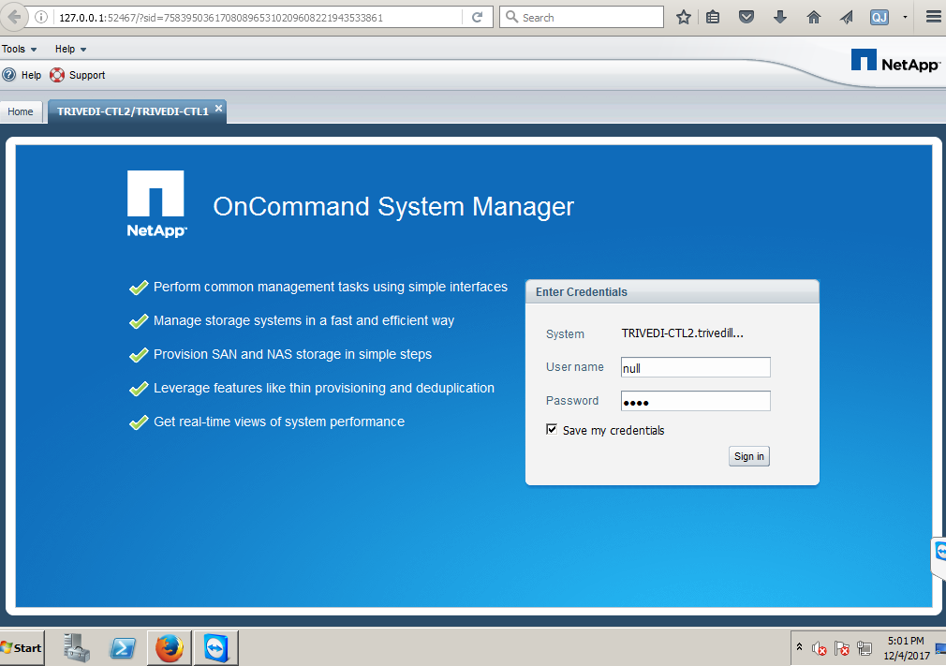
Task: Close the TRIVEDI-CTL2/TRIVEDI-CTL1 tab
Action: [218, 109]
